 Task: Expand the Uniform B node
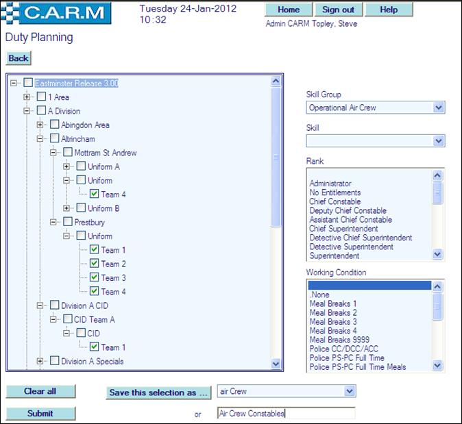click(x=67, y=208)
